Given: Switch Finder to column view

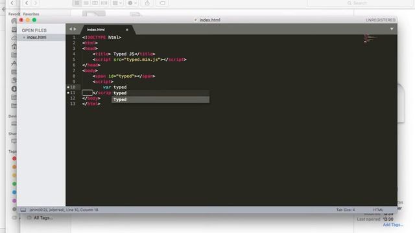Looking at the screenshot, I should point(95,3).
